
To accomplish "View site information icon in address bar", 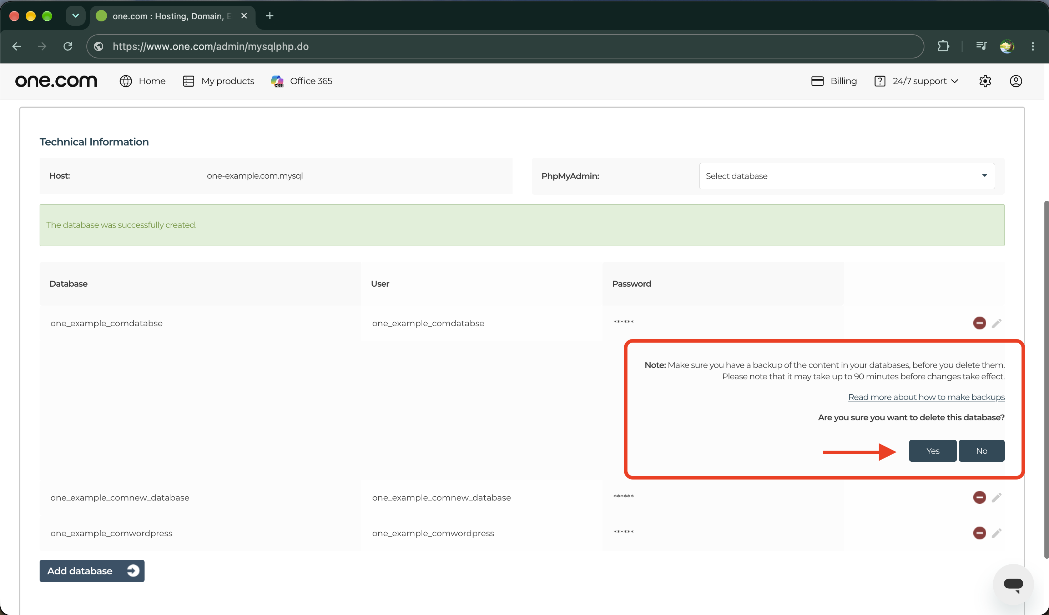I will 99,46.
